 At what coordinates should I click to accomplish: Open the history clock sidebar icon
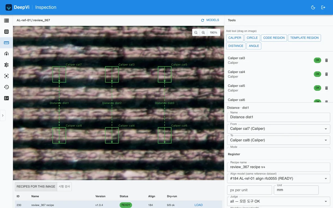coord(6,87)
